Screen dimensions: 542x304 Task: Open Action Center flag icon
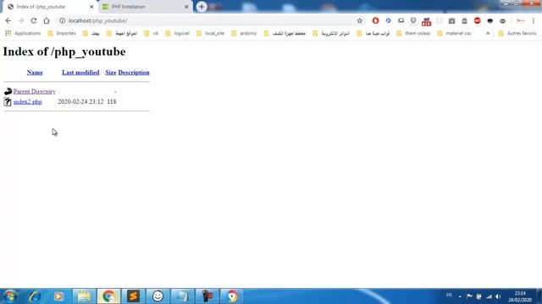tap(469, 296)
